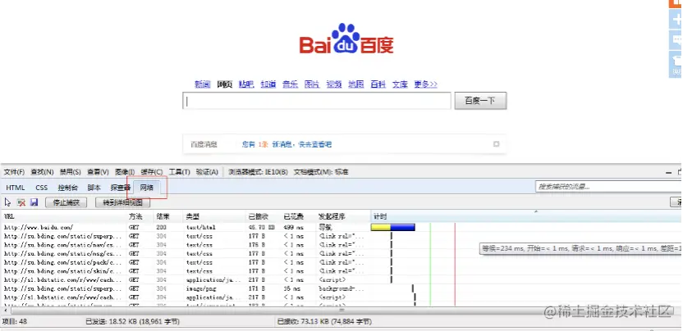Switch to the CSS tab

[x=41, y=188]
